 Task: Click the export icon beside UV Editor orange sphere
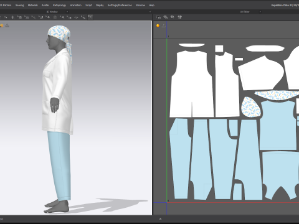click(x=164, y=26)
